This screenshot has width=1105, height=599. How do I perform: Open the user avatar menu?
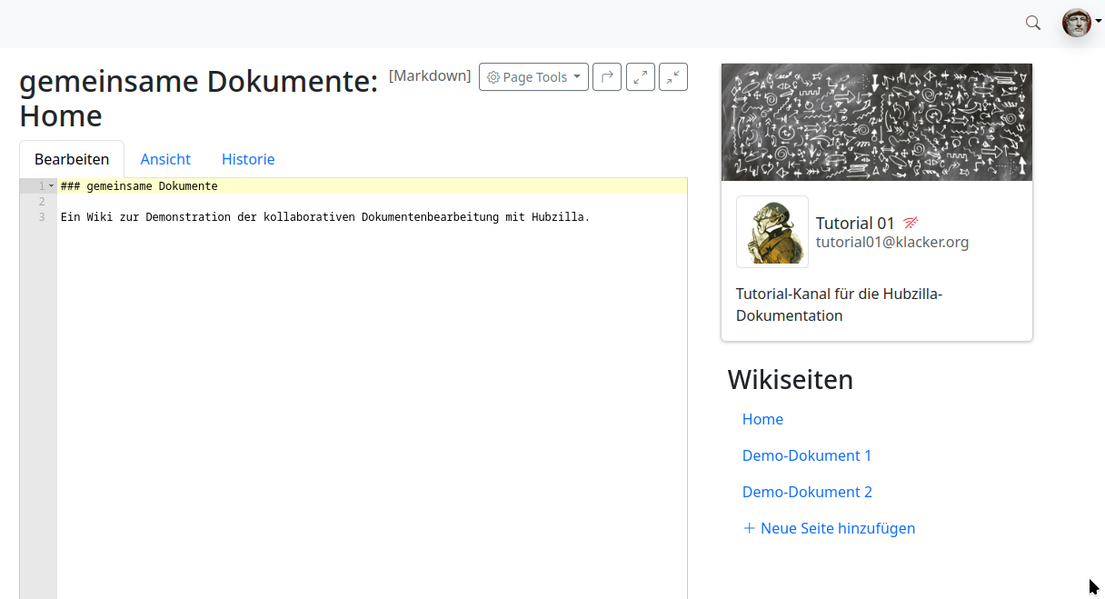point(1078,23)
